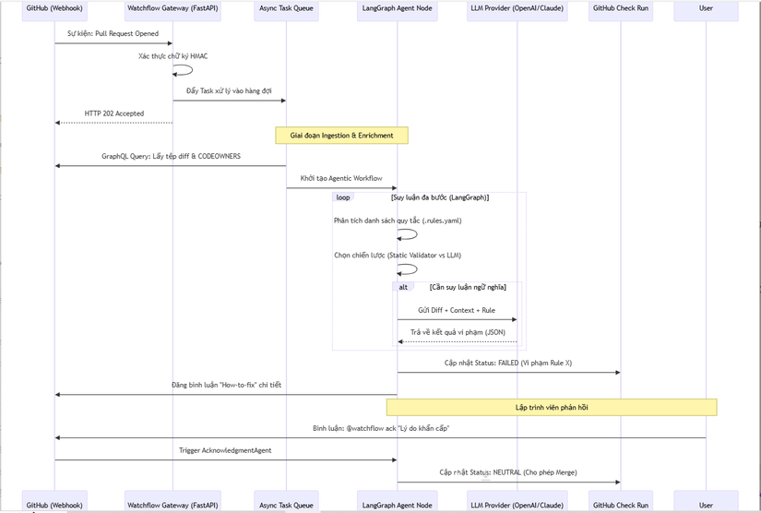Select 'Chọn chiến lược (Static Validator vs LLM)'
761x513 pixels.
tap(398, 255)
